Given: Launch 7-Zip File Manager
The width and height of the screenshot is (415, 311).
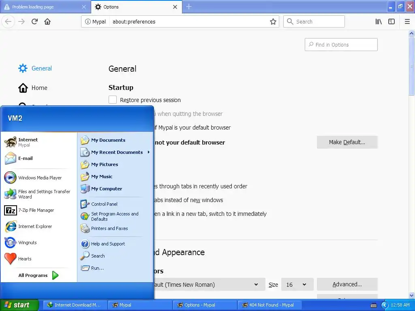Looking at the screenshot, I should [39, 210].
